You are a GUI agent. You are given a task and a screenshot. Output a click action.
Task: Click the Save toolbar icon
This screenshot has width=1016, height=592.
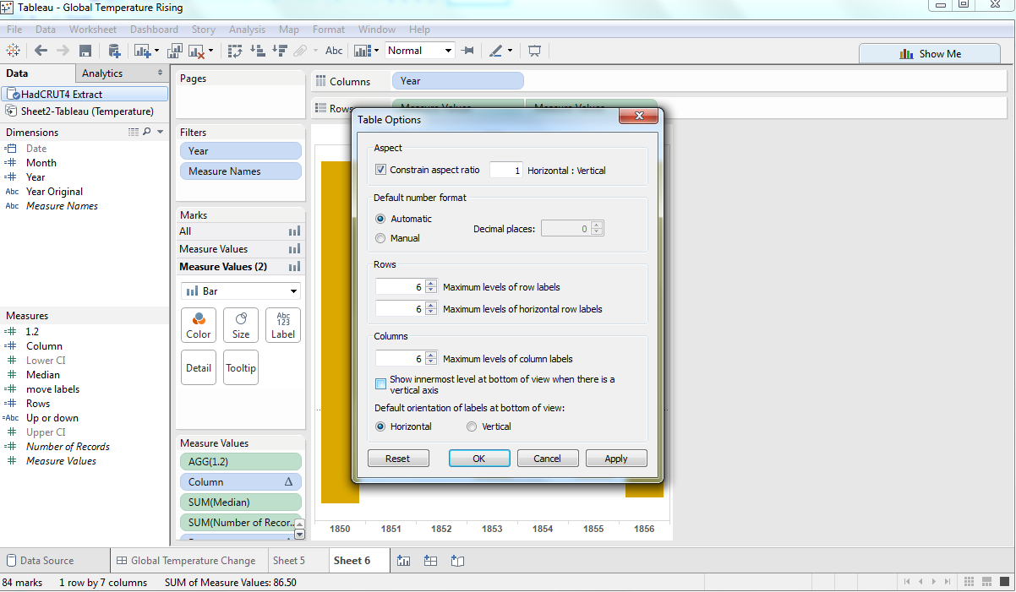85,51
